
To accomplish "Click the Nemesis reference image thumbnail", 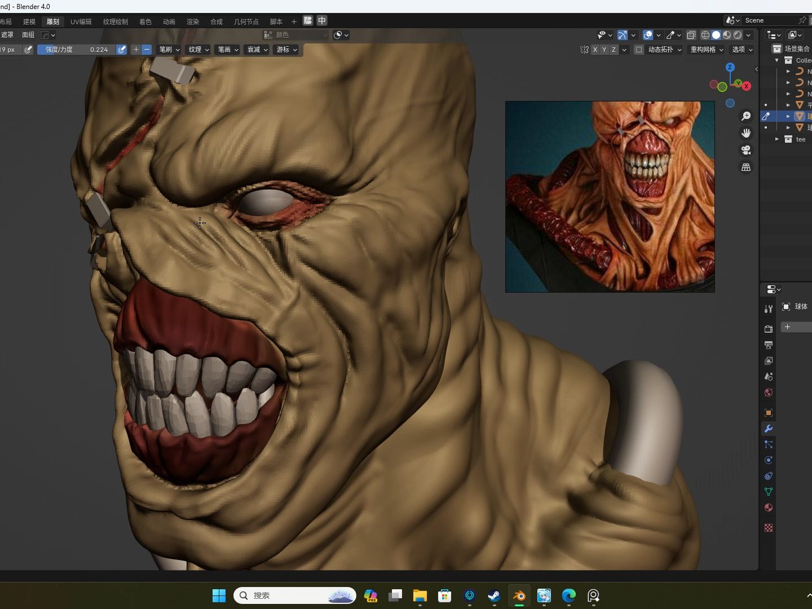I will coord(610,197).
